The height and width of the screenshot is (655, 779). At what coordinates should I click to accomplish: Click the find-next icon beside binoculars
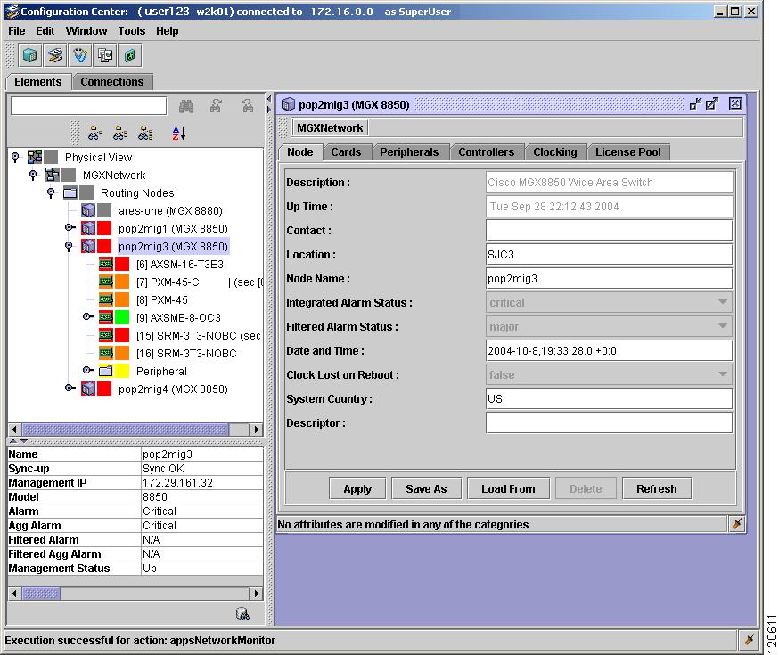(216, 106)
